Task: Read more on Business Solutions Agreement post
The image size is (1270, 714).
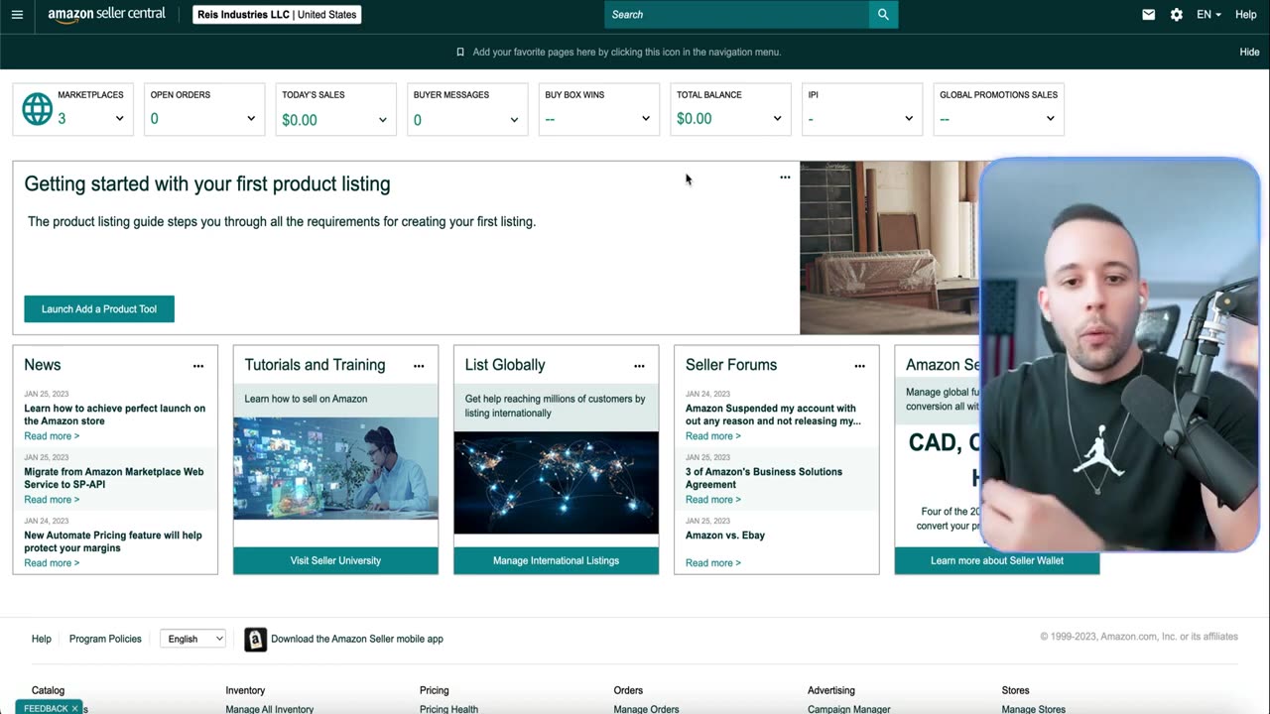Action: pos(712,500)
